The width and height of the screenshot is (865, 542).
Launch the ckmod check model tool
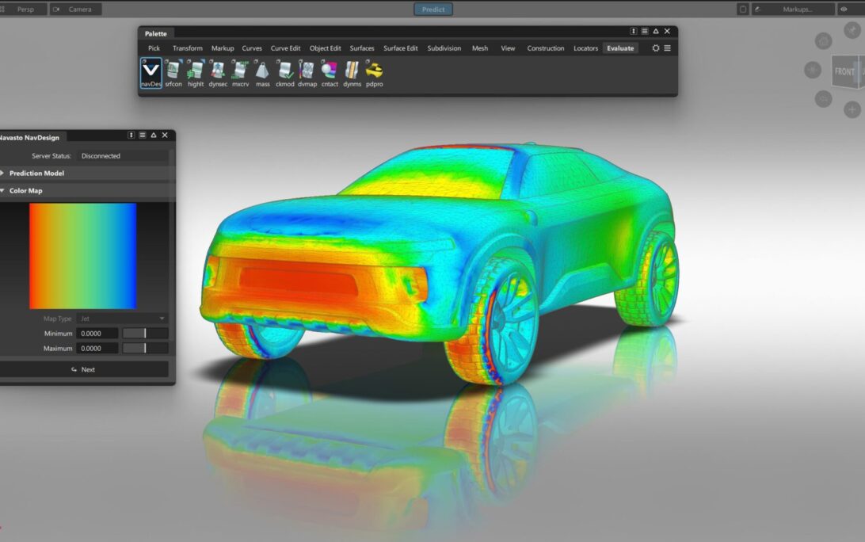pos(285,71)
